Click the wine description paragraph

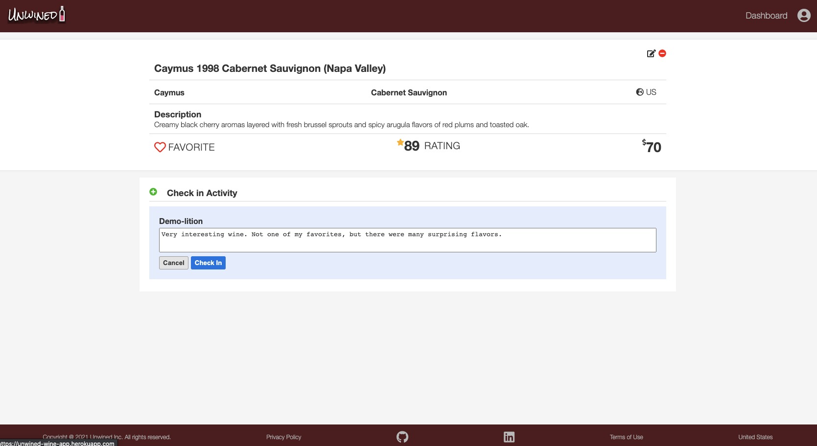(x=342, y=125)
